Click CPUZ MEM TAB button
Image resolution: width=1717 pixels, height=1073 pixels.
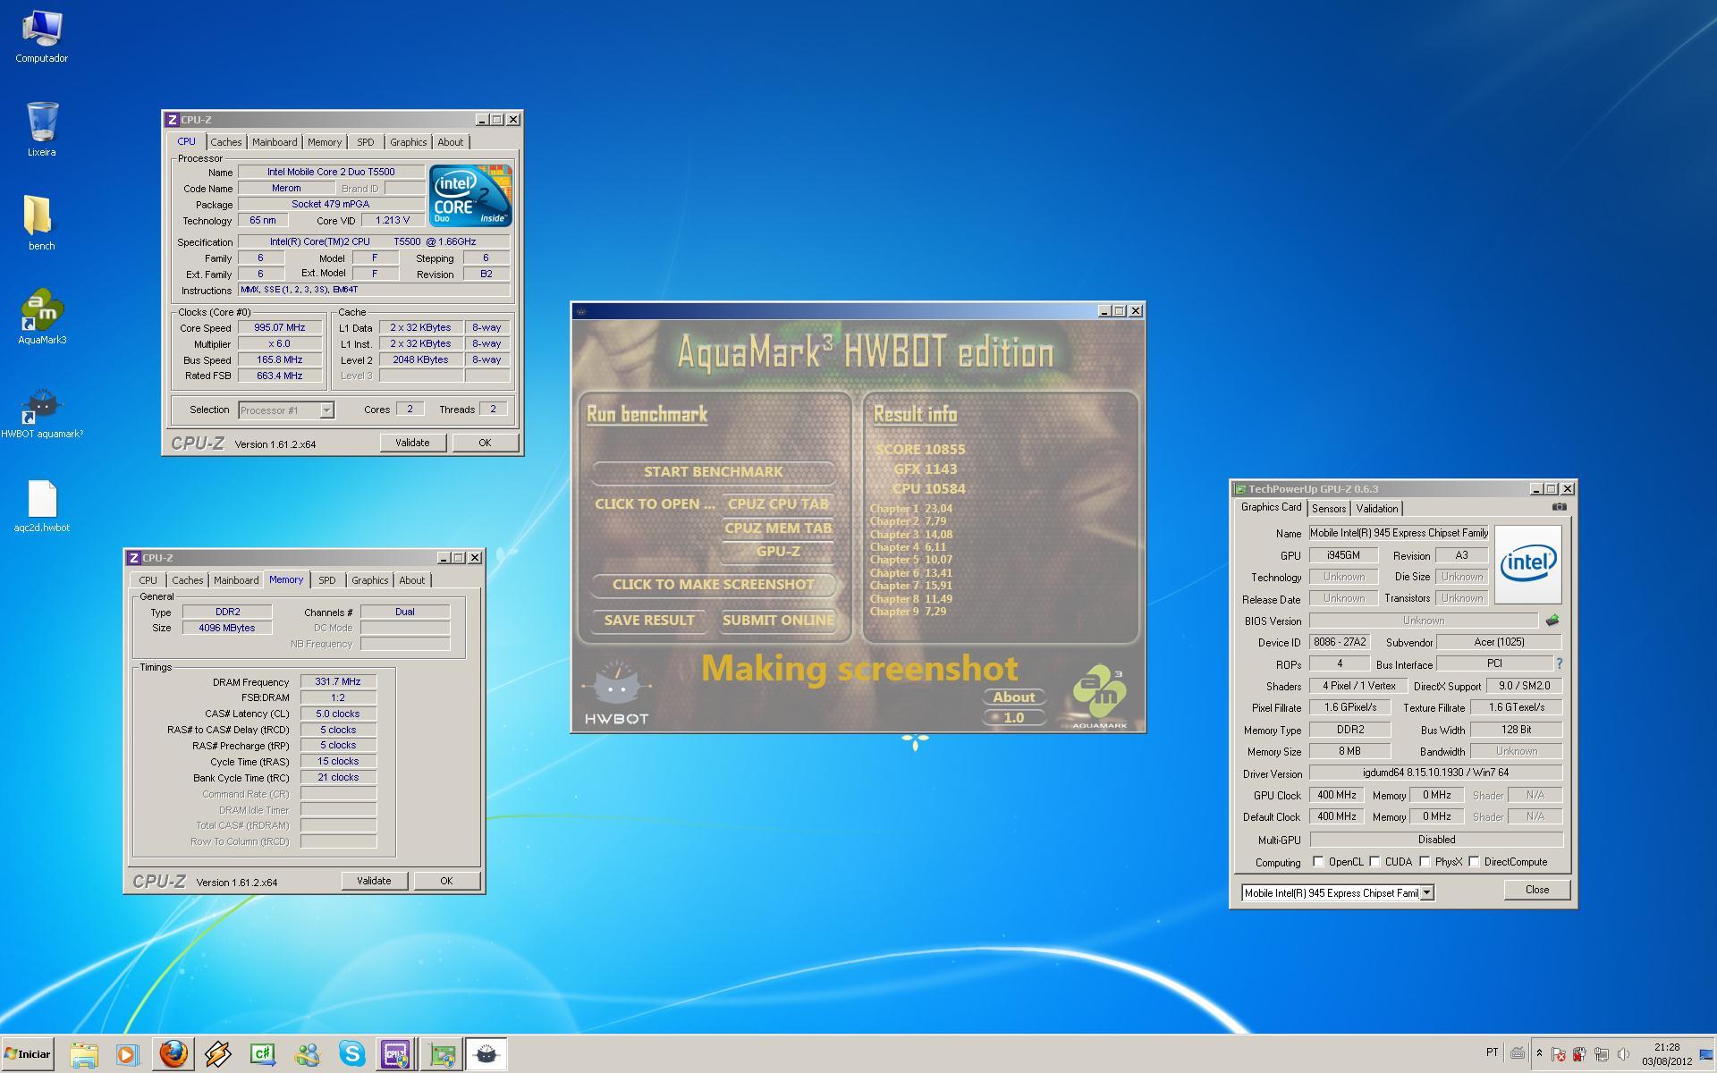pyautogui.click(x=777, y=528)
